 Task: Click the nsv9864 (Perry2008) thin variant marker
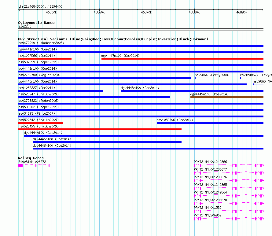click(x=202, y=78)
